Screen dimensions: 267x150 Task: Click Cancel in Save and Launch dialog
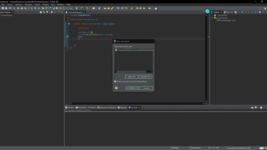coord(146,88)
